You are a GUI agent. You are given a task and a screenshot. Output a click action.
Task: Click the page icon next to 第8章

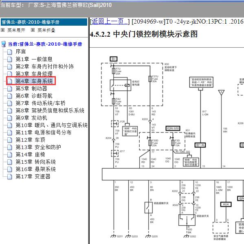tap(10, 111)
